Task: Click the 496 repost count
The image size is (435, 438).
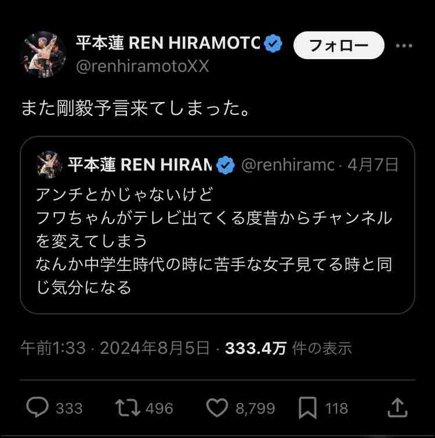Action: point(159,408)
